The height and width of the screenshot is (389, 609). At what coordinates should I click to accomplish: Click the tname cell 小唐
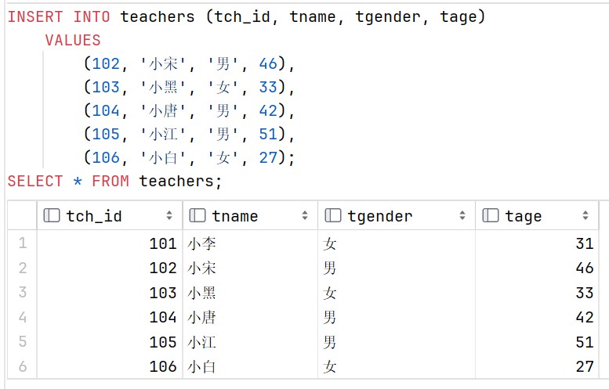tap(250, 317)
